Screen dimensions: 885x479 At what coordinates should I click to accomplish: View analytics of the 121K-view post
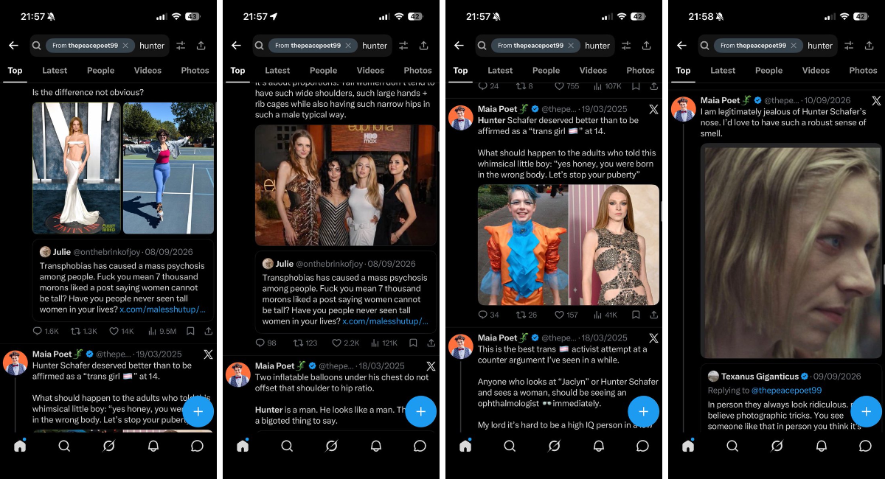coord(383,343)
